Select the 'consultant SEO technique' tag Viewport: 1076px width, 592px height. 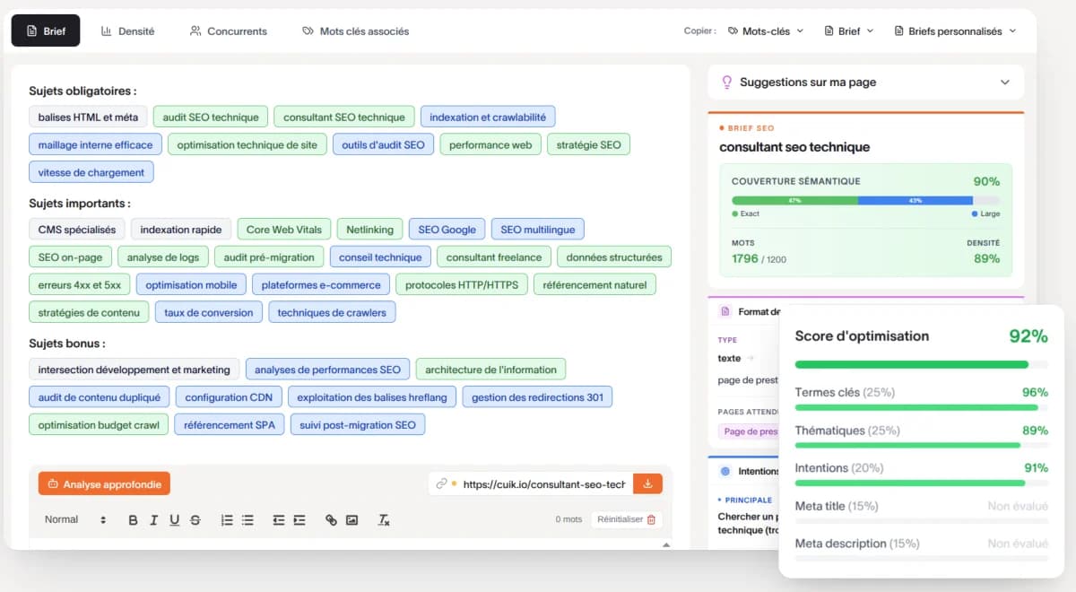pos(344,117)
